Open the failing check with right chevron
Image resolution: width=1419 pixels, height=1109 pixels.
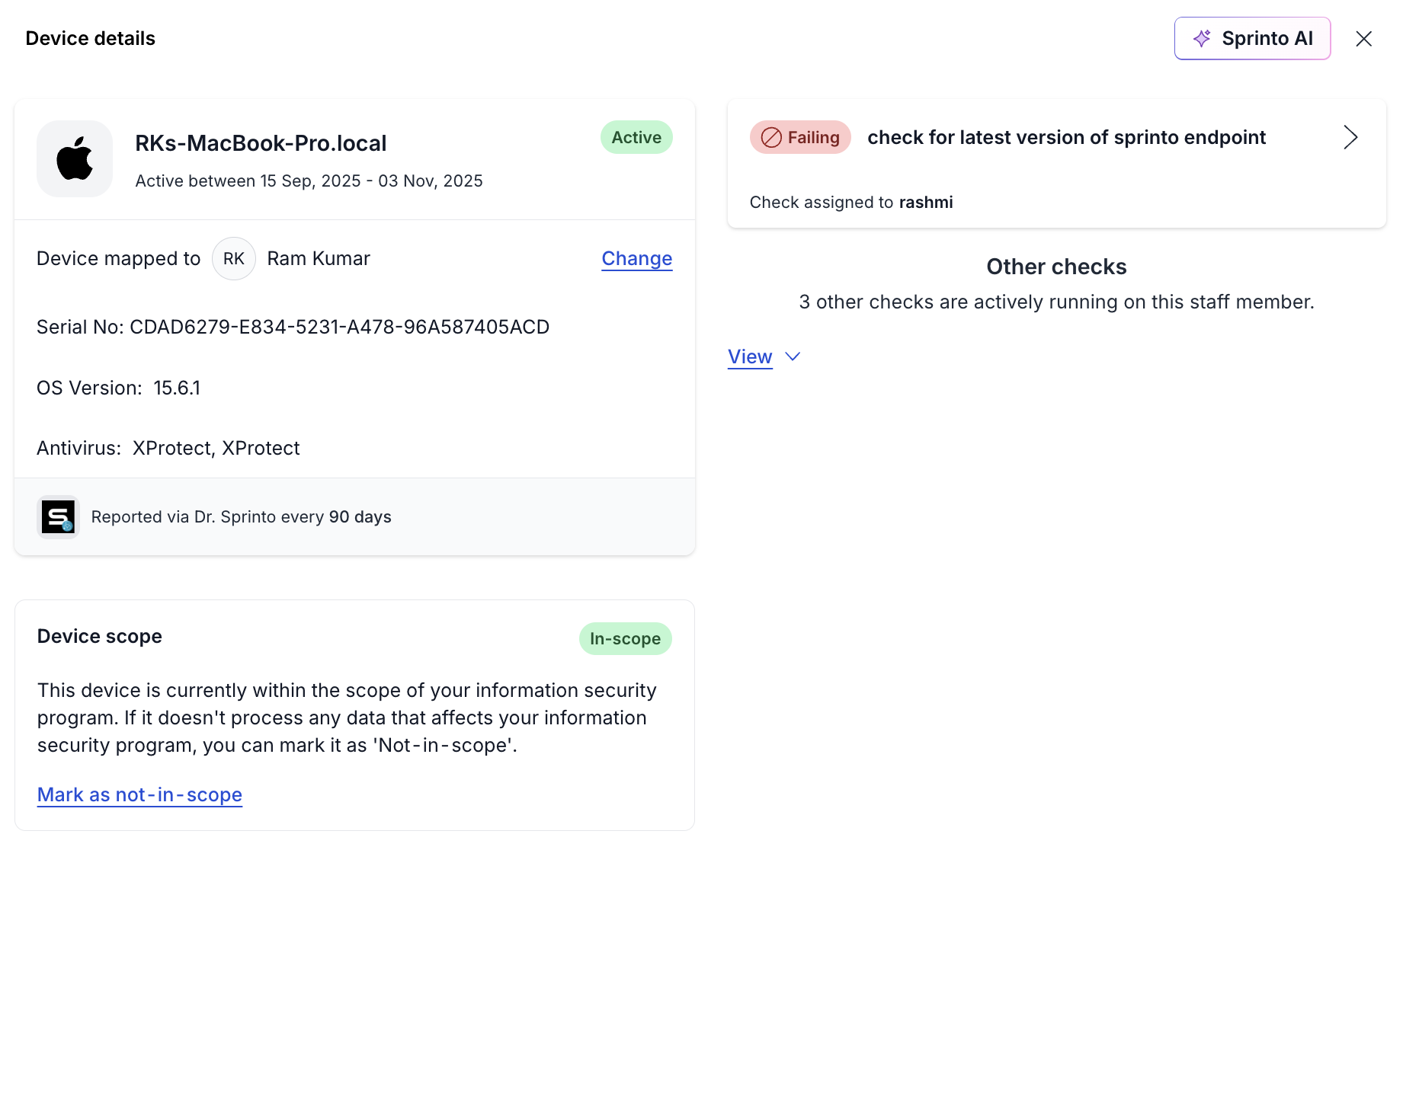[1350, 138]
